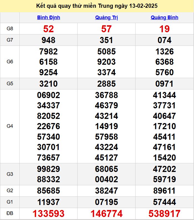Click G4 value 40647
The width and height of the screenshot is (194, 220).
click(x=164, y=116)
